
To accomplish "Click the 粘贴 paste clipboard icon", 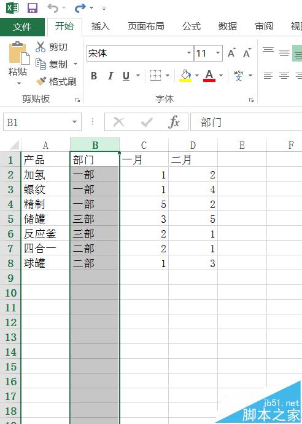I will pos(19,53).
